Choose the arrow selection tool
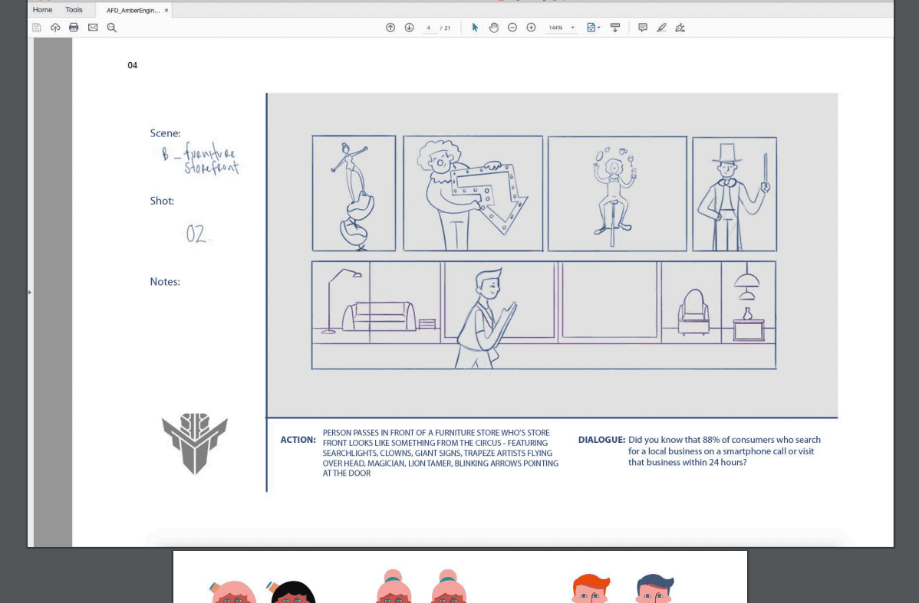The width and height of the screenshot is (919, 603). 475,28
